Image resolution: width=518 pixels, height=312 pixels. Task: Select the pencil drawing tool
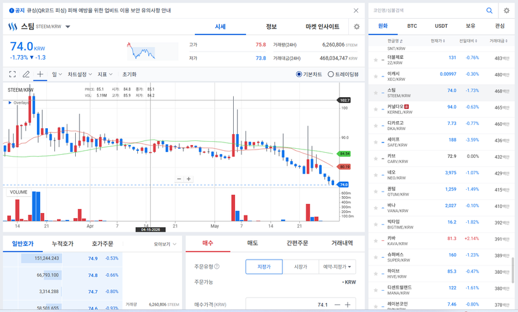[x=26, y=74]
